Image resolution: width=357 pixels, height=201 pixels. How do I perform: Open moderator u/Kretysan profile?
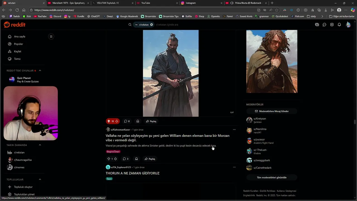click(x=260, y=119)
